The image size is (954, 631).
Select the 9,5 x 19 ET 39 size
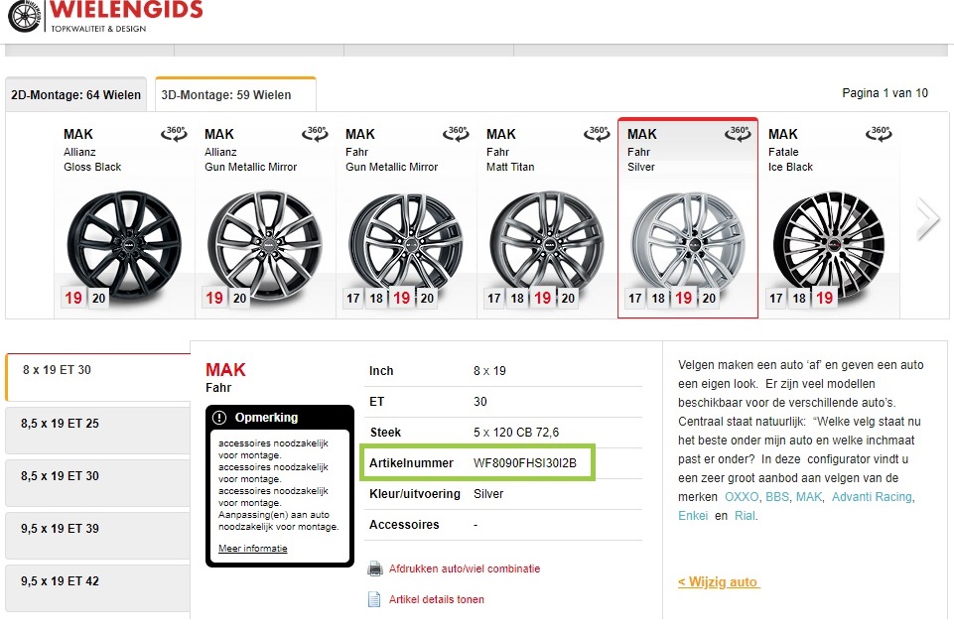click(x=97, y=536)
